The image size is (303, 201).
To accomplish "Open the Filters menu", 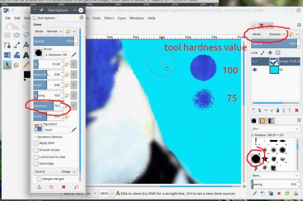I will point(109,18).
